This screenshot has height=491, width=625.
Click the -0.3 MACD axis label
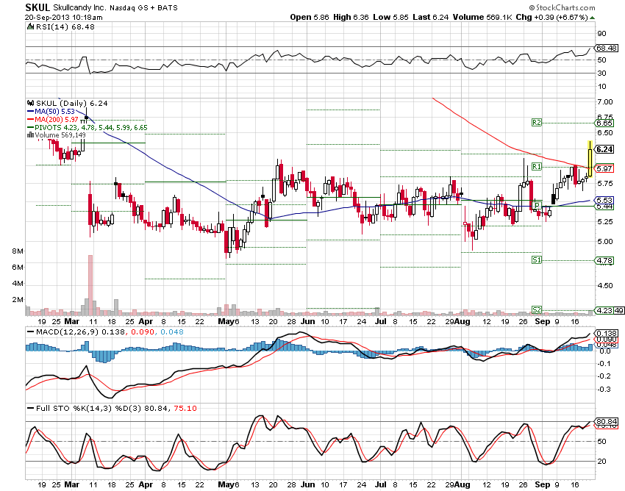pos(604,389)
